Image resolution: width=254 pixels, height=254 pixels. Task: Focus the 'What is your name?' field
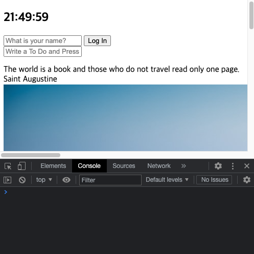[42, 41]
